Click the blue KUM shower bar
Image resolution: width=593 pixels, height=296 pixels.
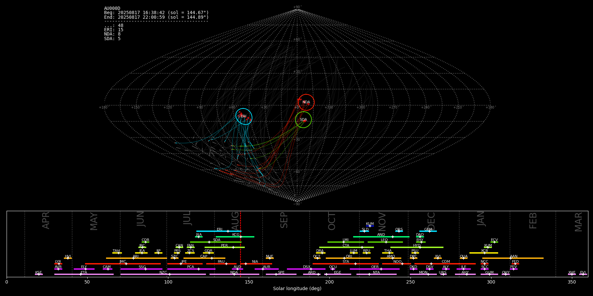370,226
